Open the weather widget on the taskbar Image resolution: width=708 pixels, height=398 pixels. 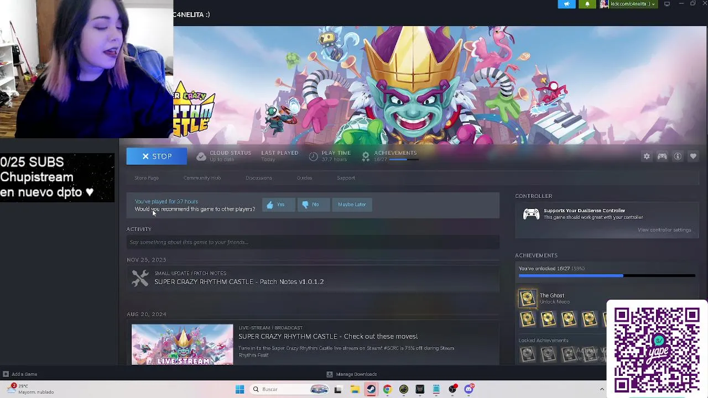pyautogui.click(x=29, y=389)
